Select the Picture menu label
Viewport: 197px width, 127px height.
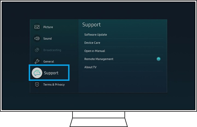[48, 27]
